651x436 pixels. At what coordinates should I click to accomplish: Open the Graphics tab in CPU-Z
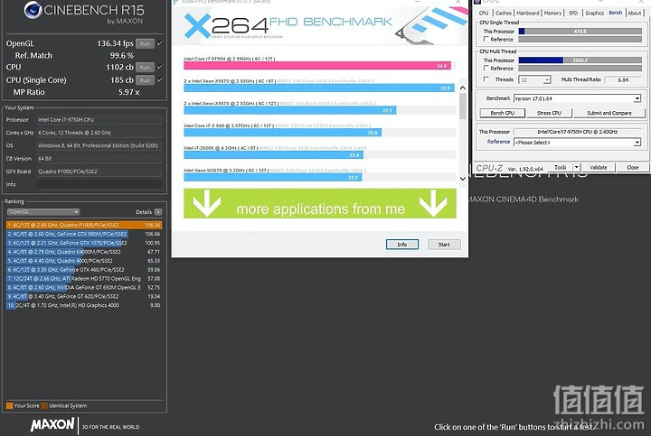coord(594,14)
